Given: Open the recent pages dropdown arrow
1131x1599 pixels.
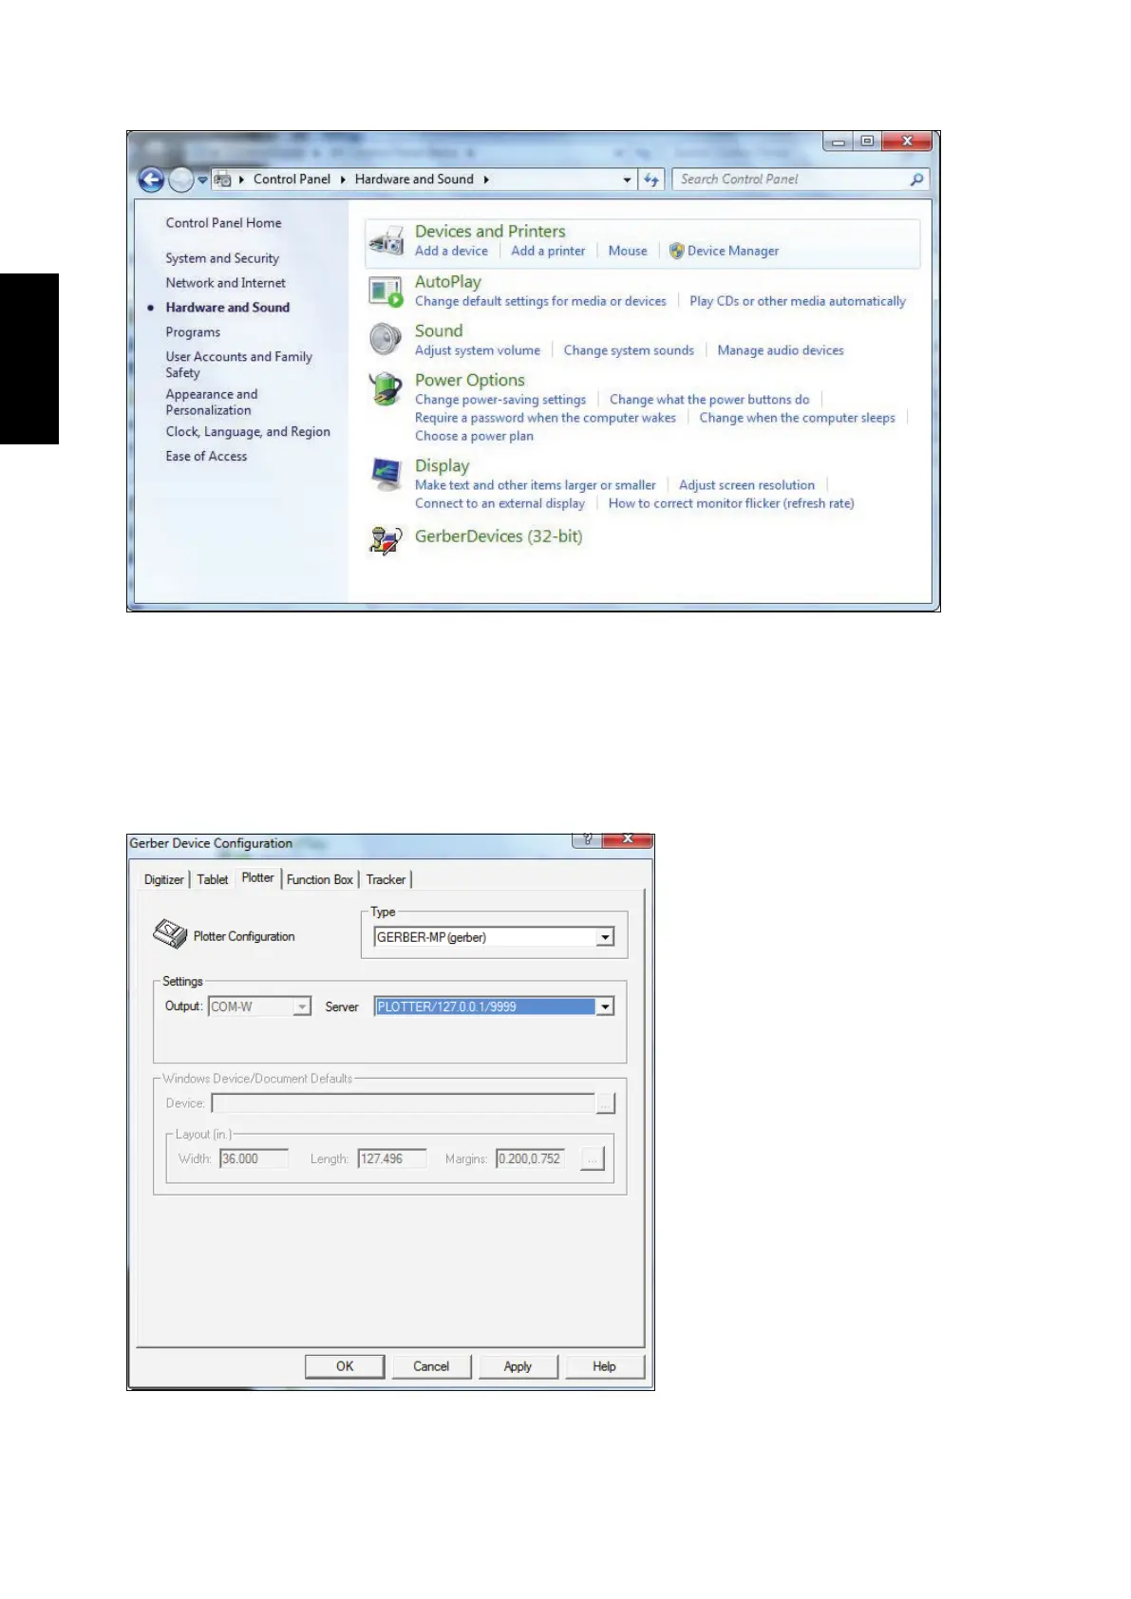Looking at the screenshot, I should (202, 179).
